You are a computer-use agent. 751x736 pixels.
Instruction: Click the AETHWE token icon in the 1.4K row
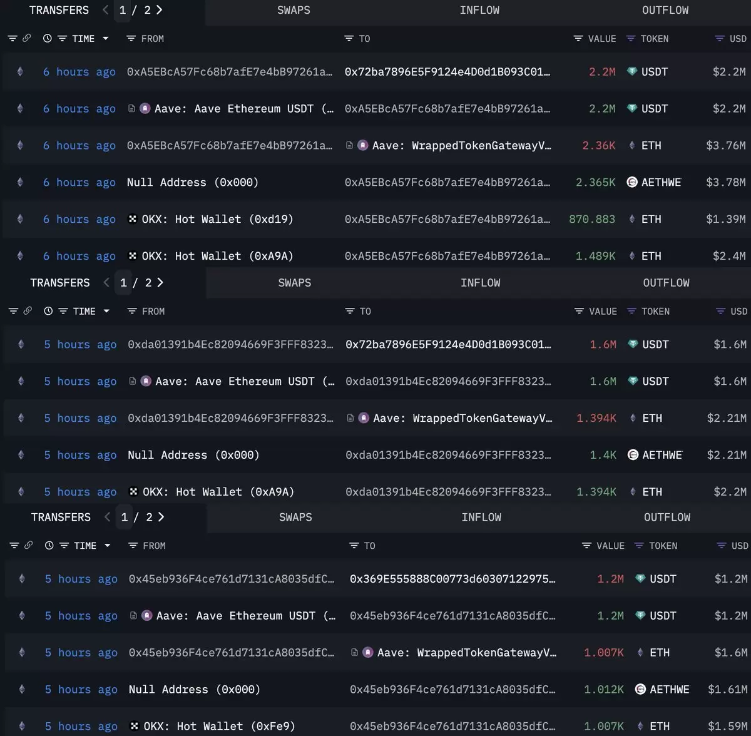(x=633, y=455)
